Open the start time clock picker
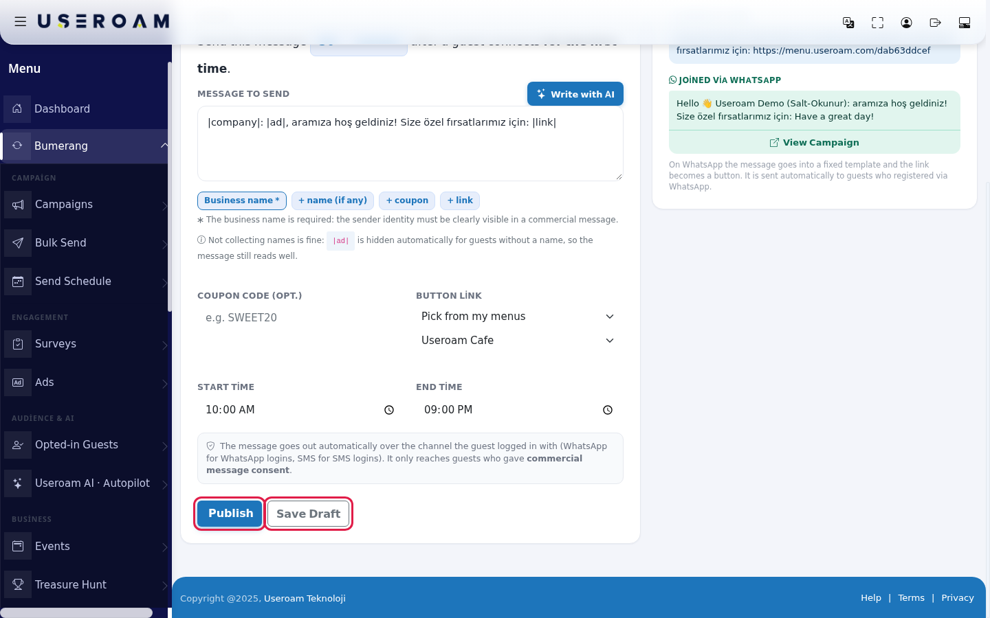The width and height of the screenshot is (990, 618). click(389, 410)
